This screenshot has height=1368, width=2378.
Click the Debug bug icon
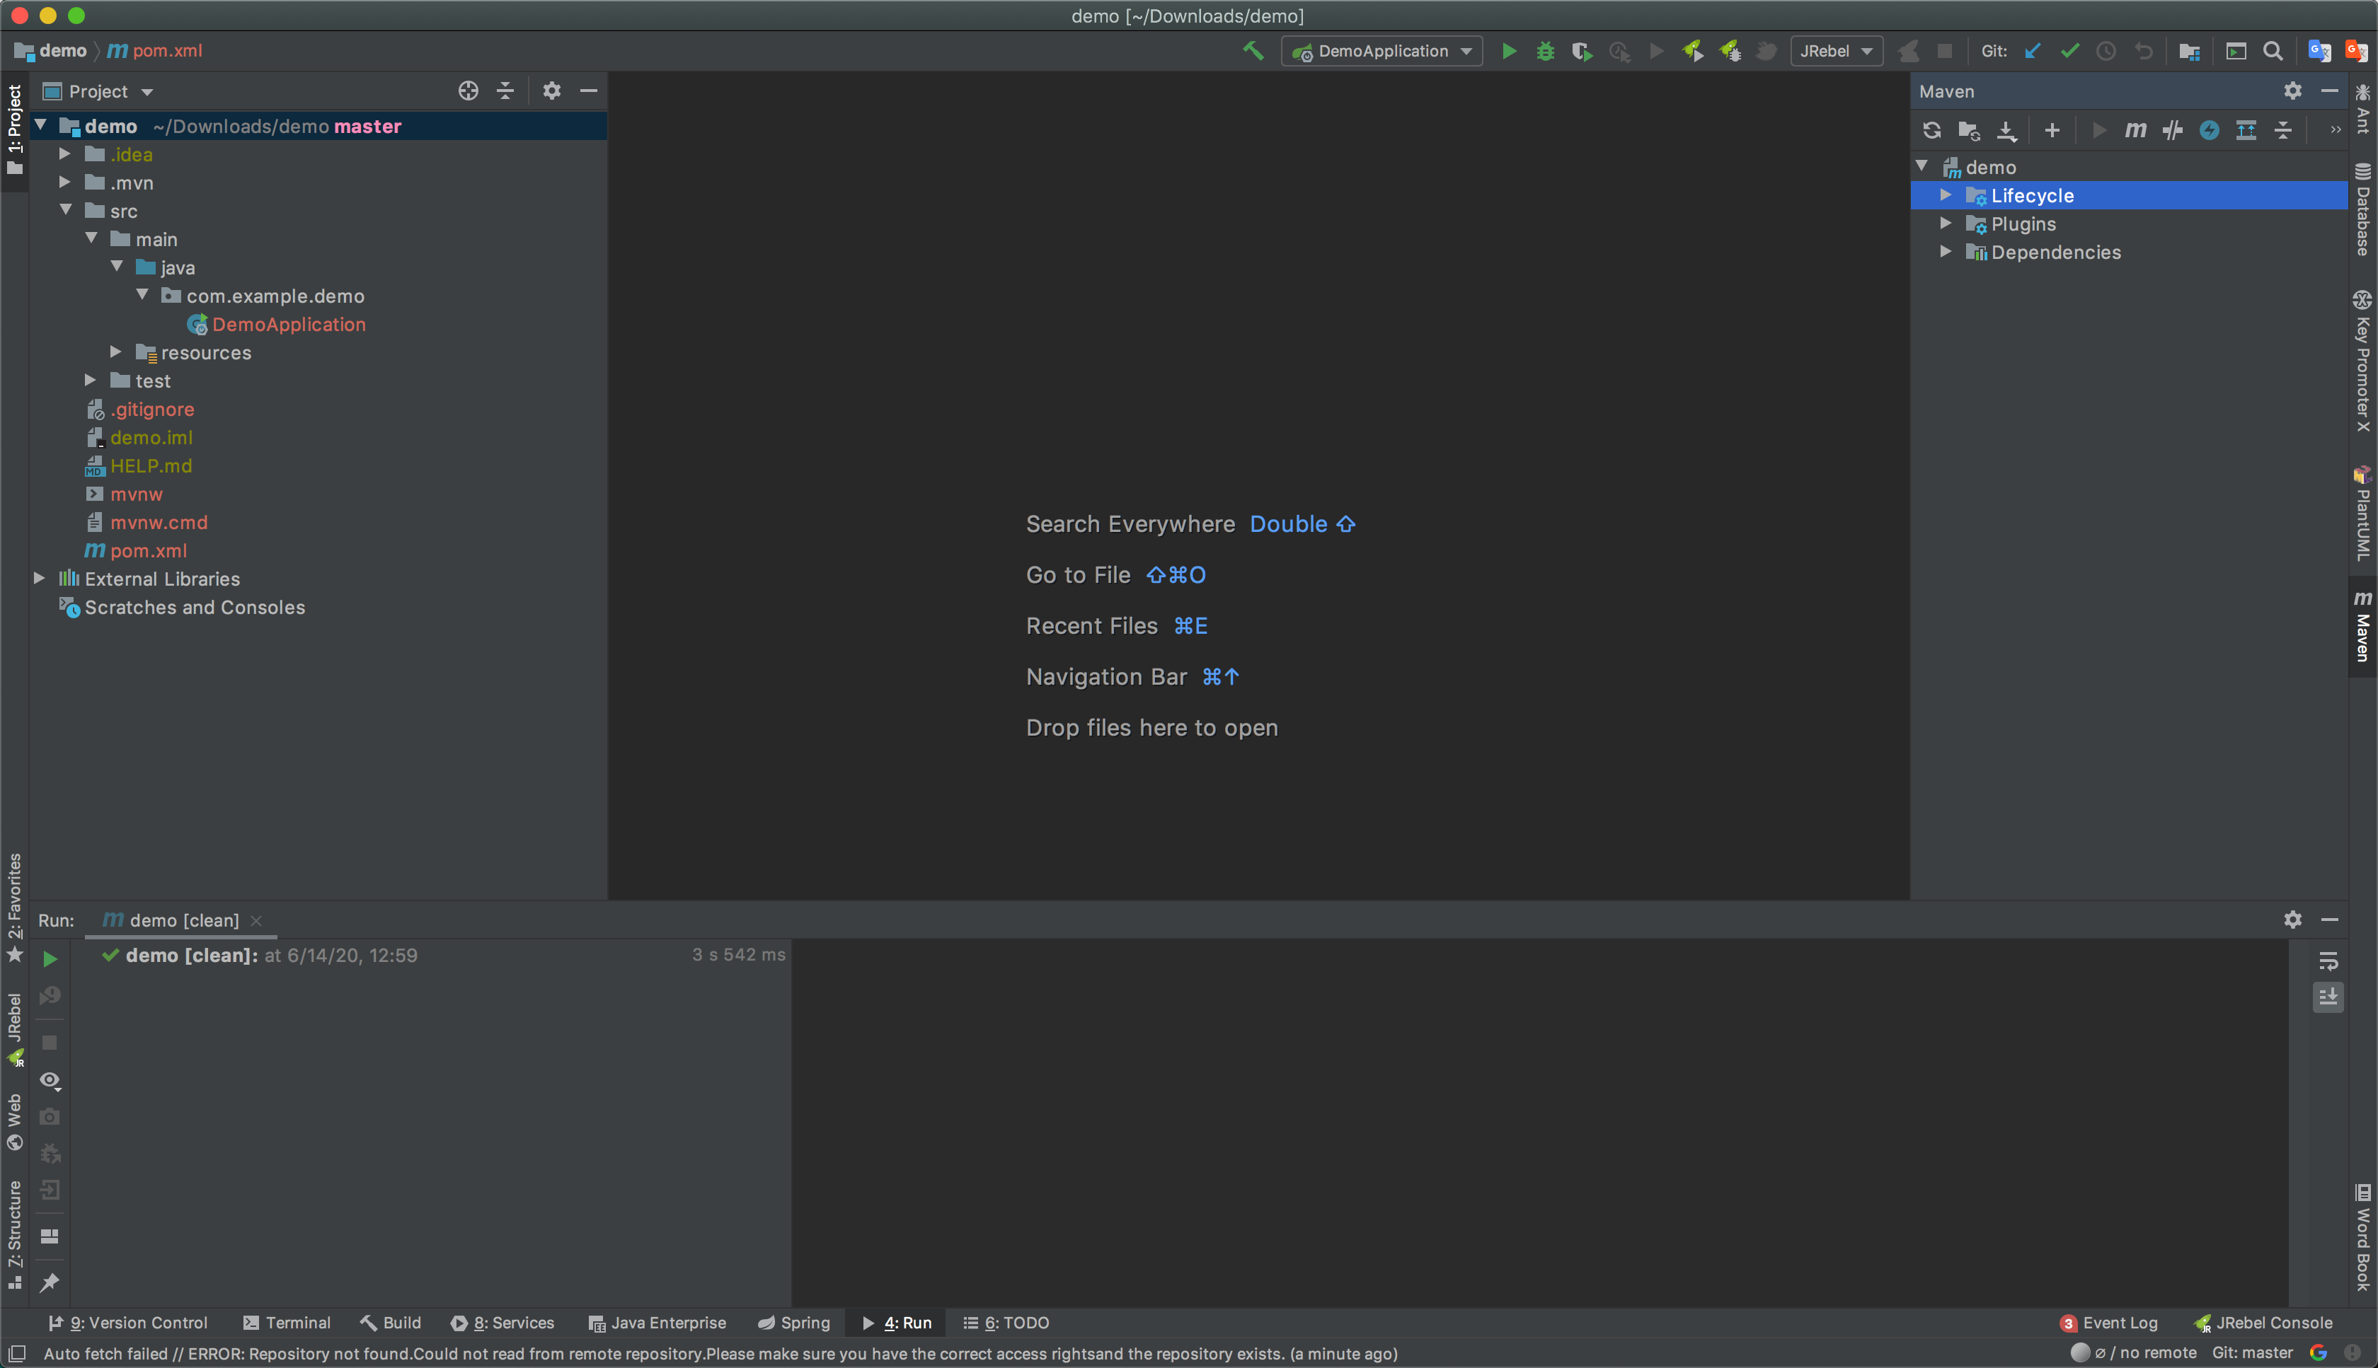(x=1545, y=51)
